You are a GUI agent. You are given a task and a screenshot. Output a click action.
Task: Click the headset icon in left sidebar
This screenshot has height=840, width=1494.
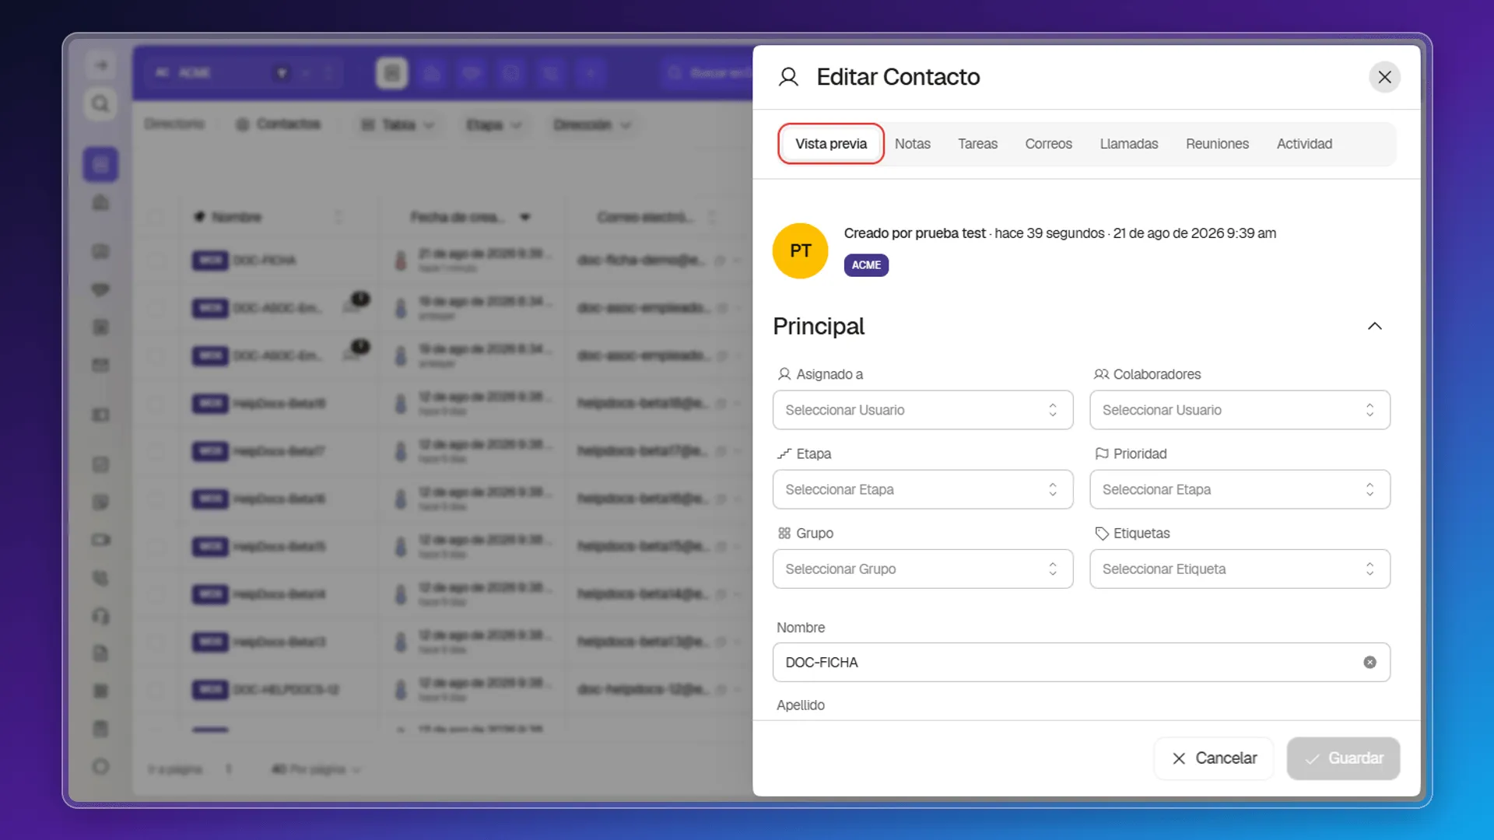[x=100, y=616]
